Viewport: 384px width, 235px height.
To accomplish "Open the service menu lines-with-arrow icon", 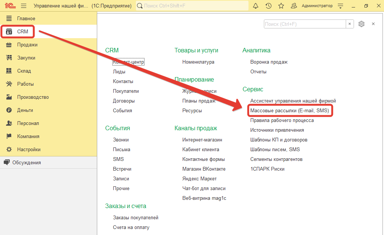I will point(340,6).
